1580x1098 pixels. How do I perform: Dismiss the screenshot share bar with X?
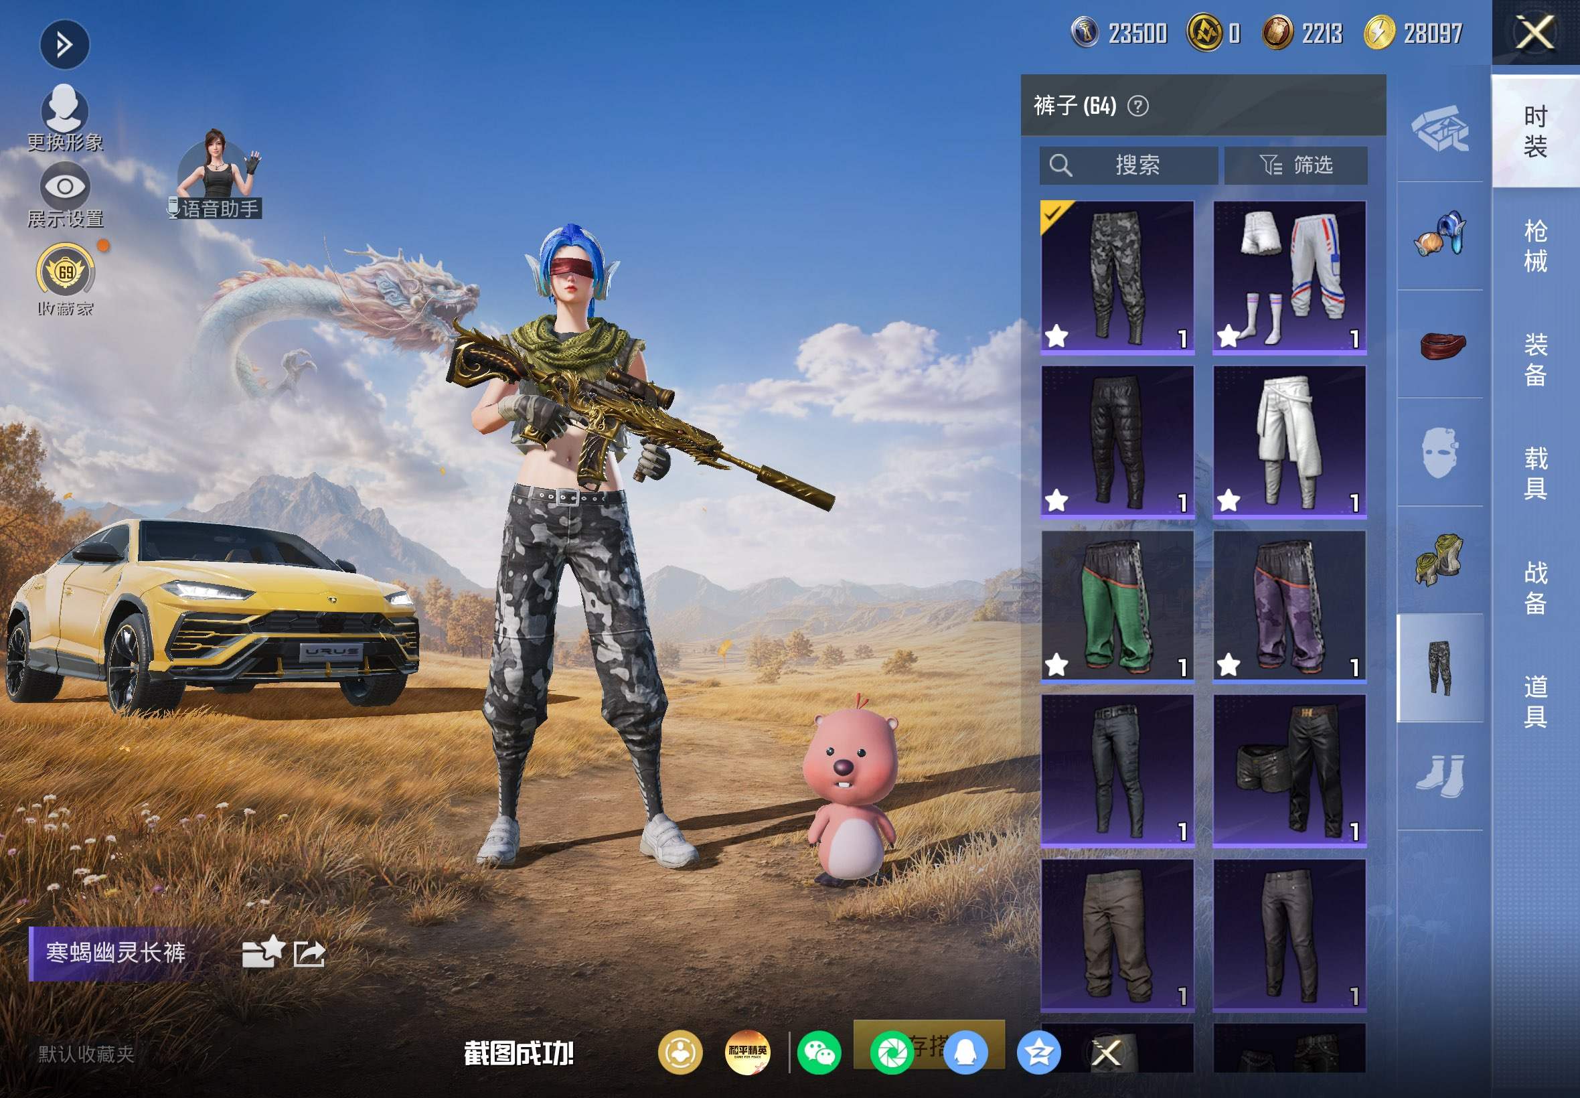(x=1107, y=1052)
